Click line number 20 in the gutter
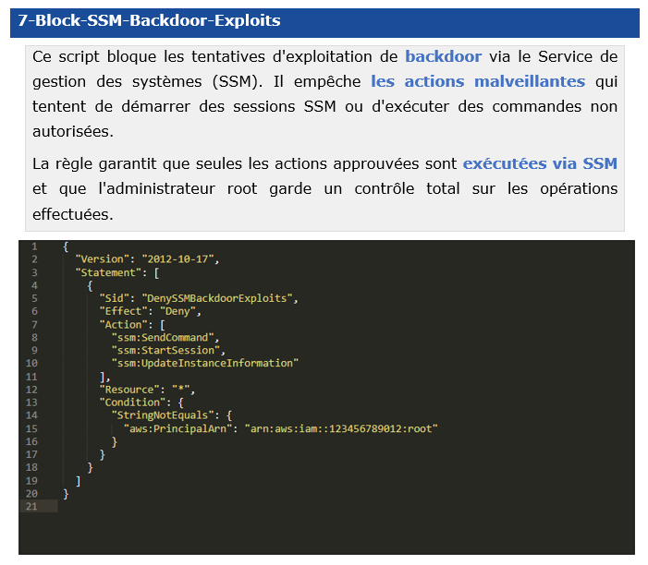Screen dimensions: 648x565 click(x=31, y=494)
